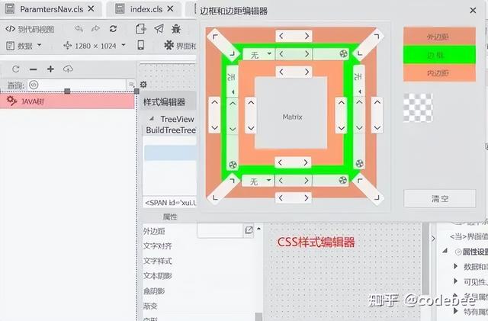Click the redo arrow icon in toolbar

click(x=95, y=29)
